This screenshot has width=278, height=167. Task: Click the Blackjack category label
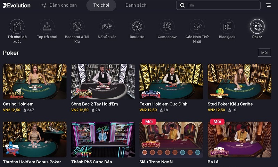point(227,37)
